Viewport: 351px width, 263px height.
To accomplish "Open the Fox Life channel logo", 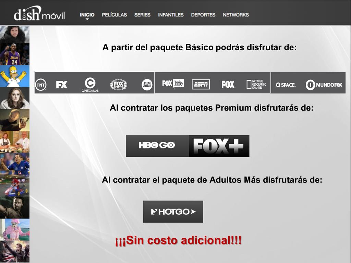I will click(173, 84).
